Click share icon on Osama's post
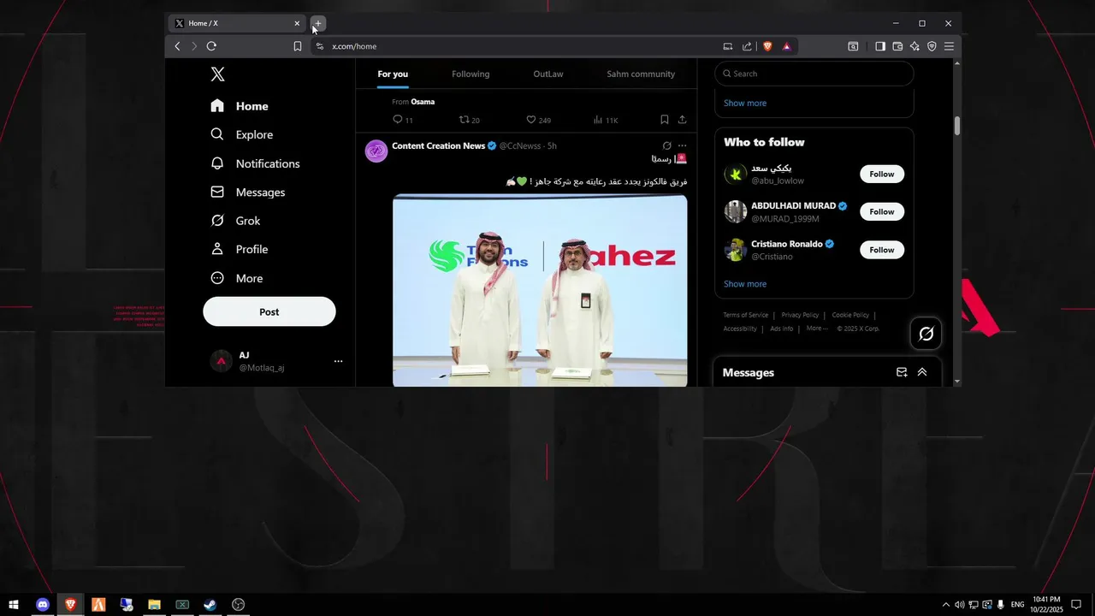 pyautogui.click(x=682, y=120)
